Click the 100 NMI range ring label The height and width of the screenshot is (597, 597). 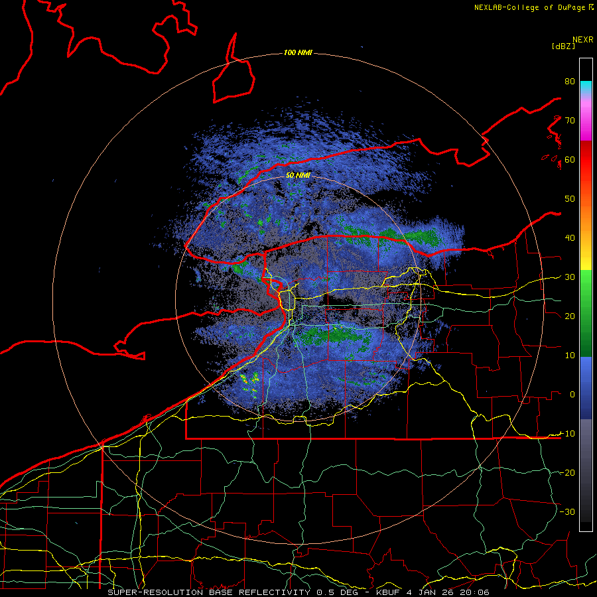point(298,52)
